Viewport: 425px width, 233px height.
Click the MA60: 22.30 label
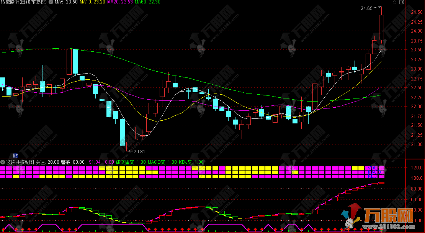[147, 2]
